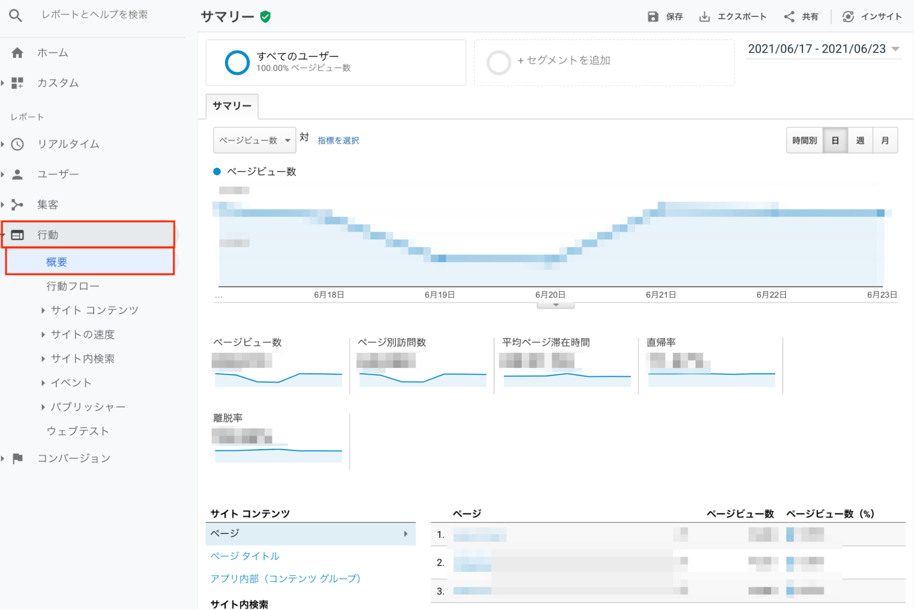Click the すべてのユーザー segment circle

click(237, 63)
